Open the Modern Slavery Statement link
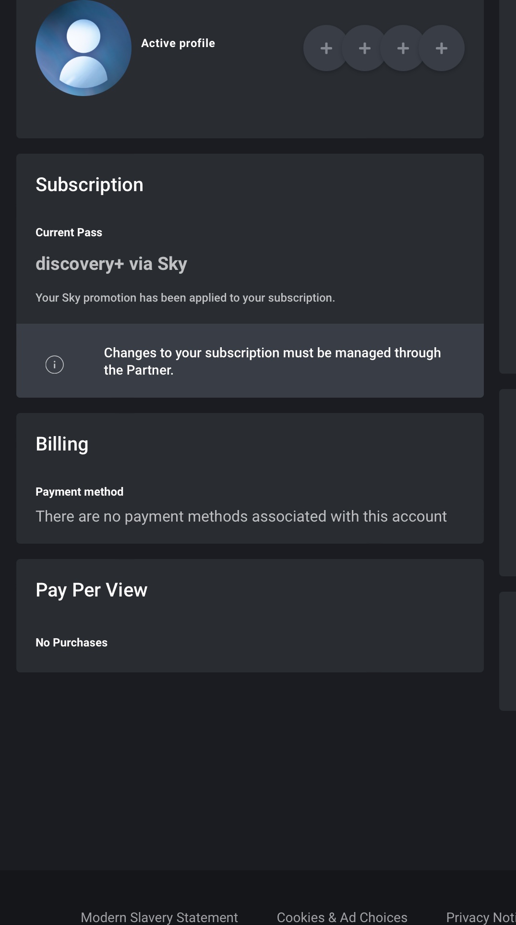This screenshot has height=925, width=516. click(x=159, y=917)
